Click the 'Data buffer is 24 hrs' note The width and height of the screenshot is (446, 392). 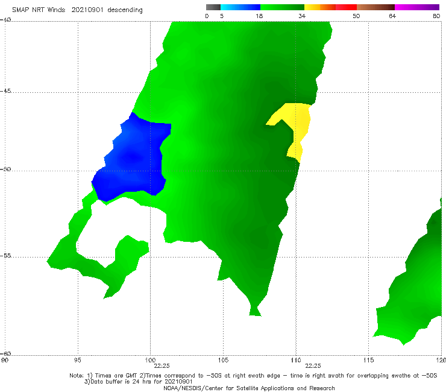click(x=139, y=382)
